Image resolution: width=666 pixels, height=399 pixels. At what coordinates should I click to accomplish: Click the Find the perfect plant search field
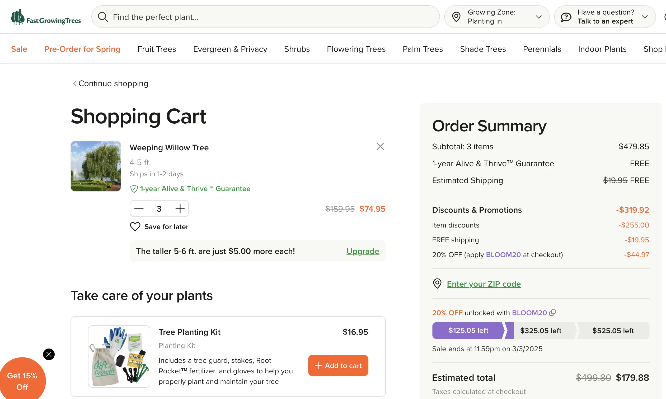point(269,17)
